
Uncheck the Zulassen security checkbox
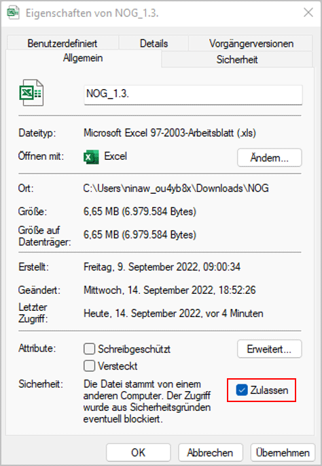[242, 390]
